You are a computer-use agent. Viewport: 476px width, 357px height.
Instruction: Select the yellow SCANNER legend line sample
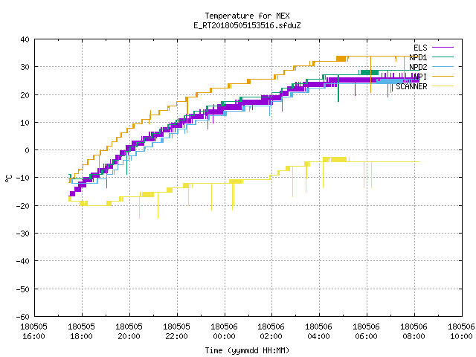tap(443, 86)
